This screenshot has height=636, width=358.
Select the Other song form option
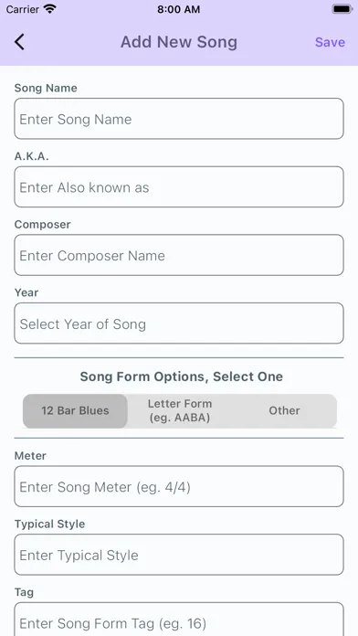pos(284,410)
